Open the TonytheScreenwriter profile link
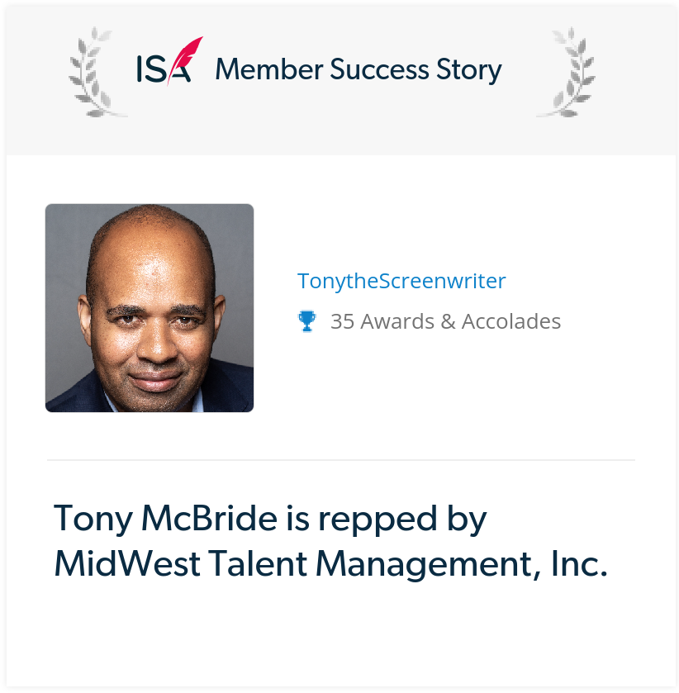 tap(401, 281)
